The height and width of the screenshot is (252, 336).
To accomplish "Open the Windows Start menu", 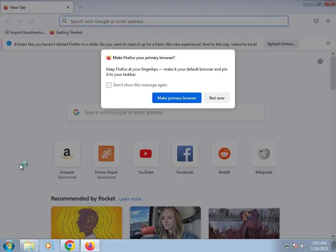I will (9, 245).
